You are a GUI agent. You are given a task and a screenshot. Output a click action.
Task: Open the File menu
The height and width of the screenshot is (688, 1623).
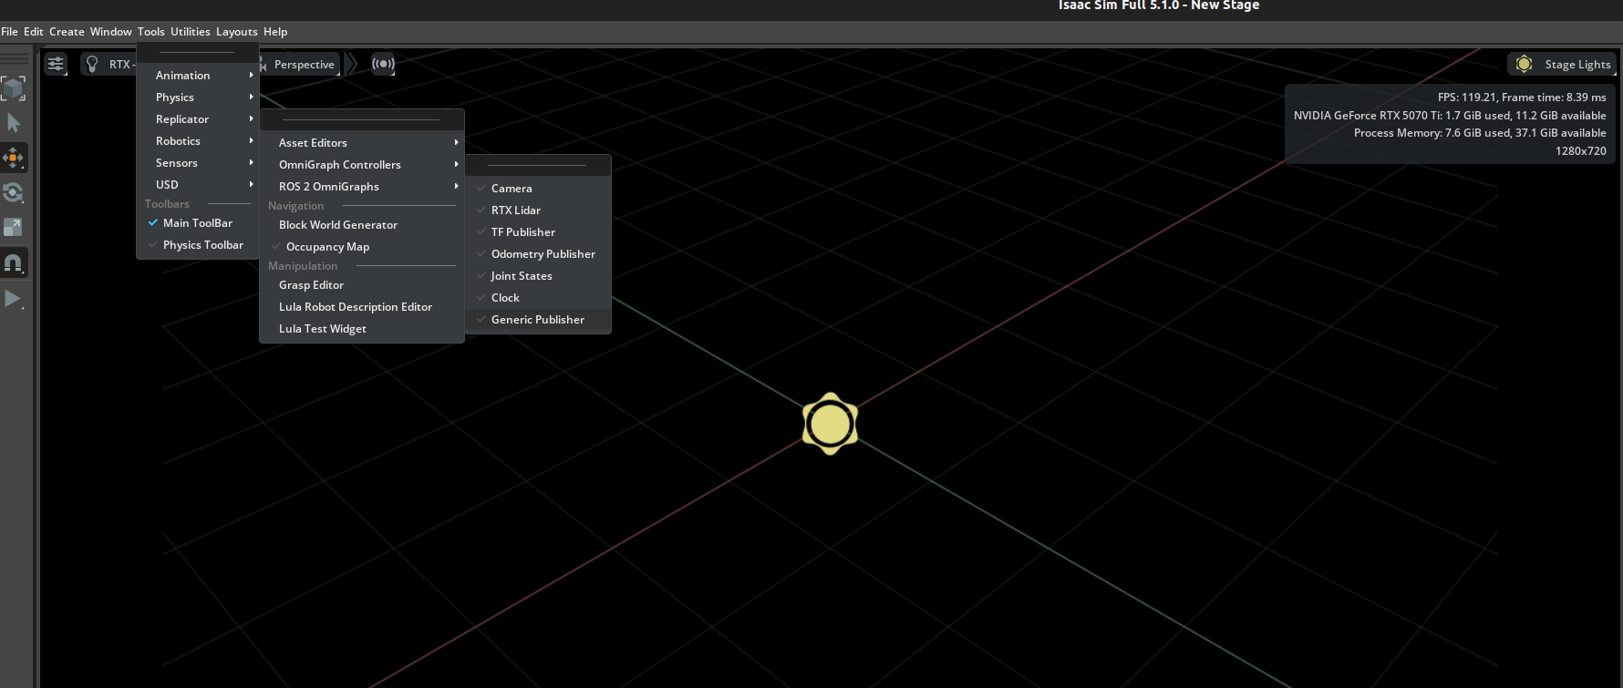click(x=9, y=32)
